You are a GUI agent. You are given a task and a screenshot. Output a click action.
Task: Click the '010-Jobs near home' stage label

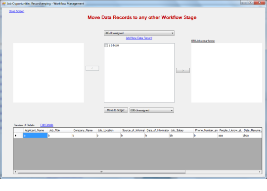203,41
